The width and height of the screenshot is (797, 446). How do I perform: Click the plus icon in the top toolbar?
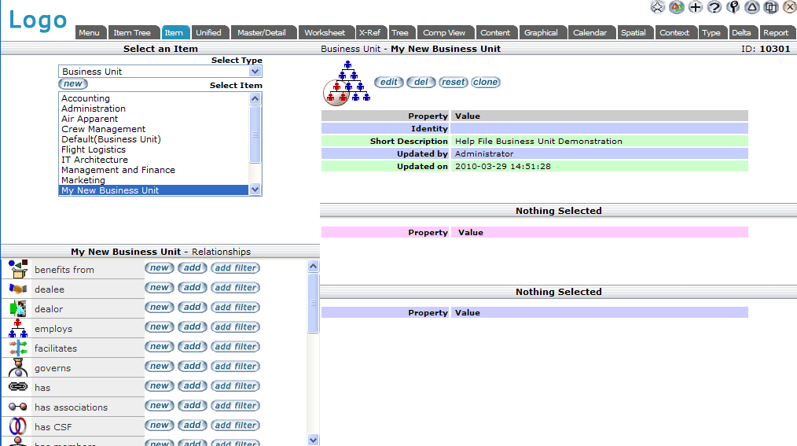pyautogui.click(x=696, y=7)
